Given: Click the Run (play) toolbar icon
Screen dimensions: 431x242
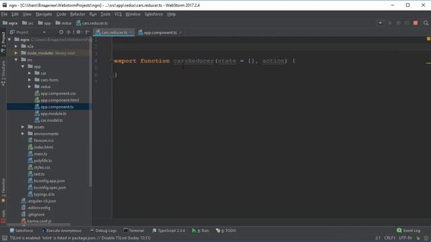Looking at the screenshot, I should [x=389, y=23].
